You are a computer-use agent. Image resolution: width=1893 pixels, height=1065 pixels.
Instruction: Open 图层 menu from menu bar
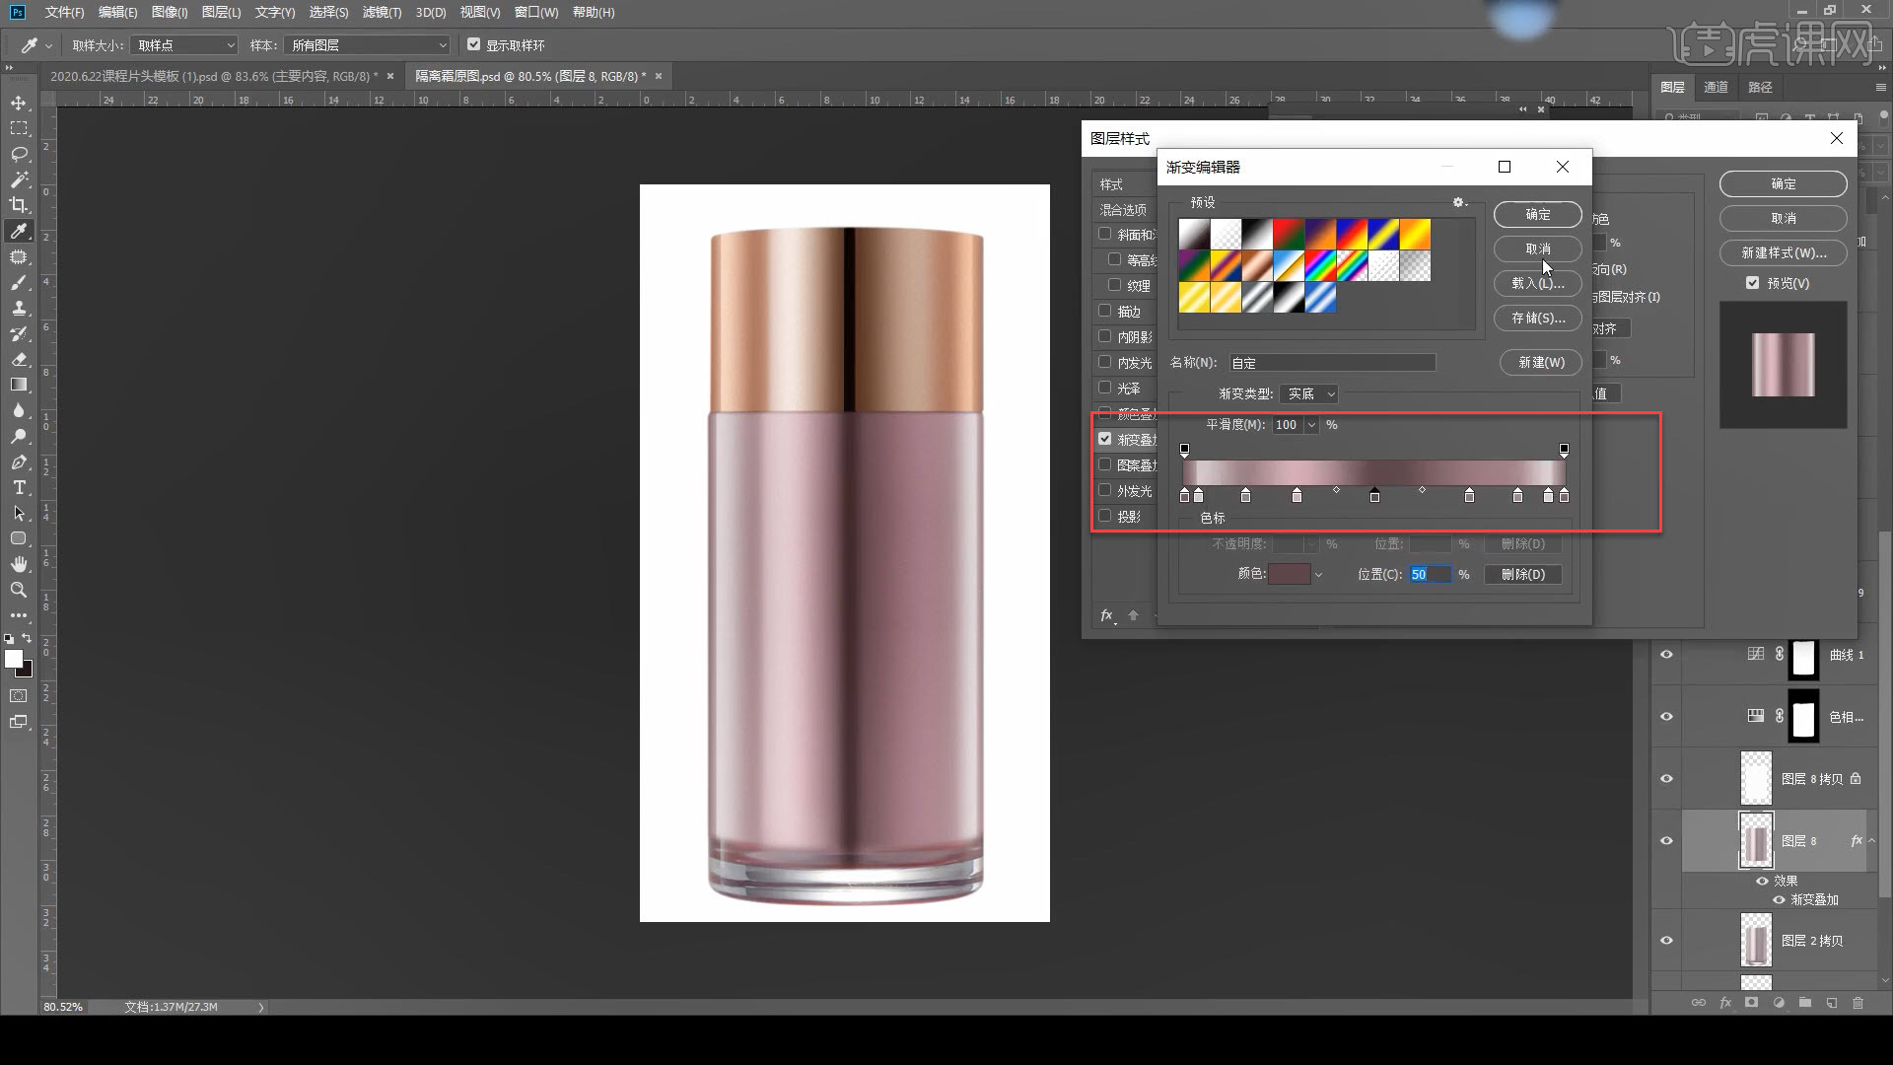[219, 12]
